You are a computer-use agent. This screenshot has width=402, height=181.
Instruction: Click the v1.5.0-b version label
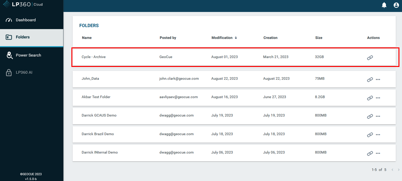(31, 179)
